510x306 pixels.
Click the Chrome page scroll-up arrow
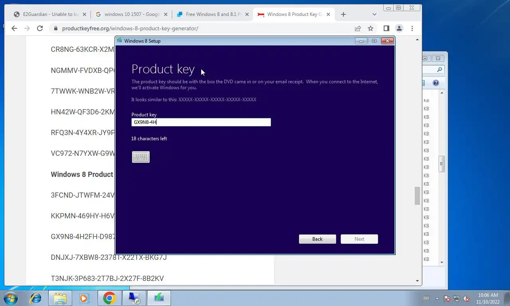[417, 39]
